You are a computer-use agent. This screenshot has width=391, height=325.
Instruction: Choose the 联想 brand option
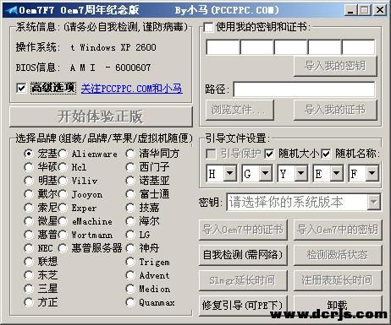[x=29, y=262]
